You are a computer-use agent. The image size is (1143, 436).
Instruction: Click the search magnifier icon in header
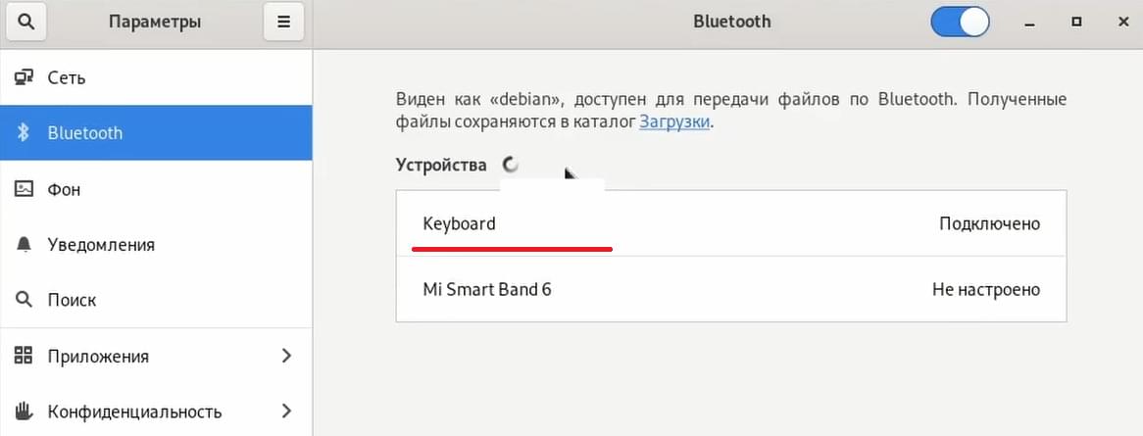[x=26, y=22]
